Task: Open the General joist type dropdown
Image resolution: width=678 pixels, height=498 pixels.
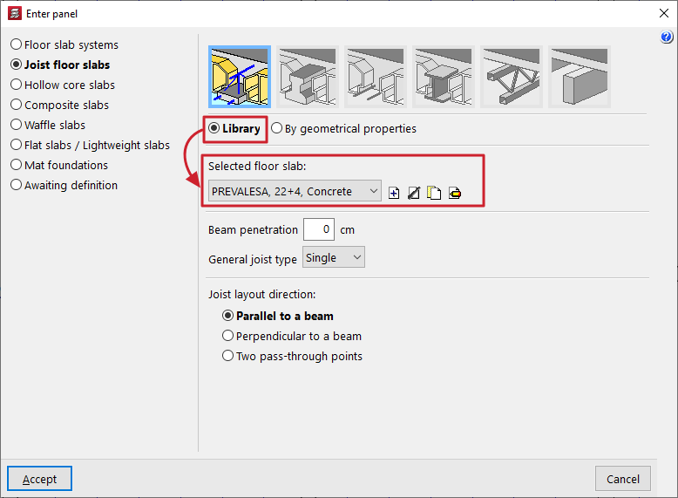Action: pos(334,257)
